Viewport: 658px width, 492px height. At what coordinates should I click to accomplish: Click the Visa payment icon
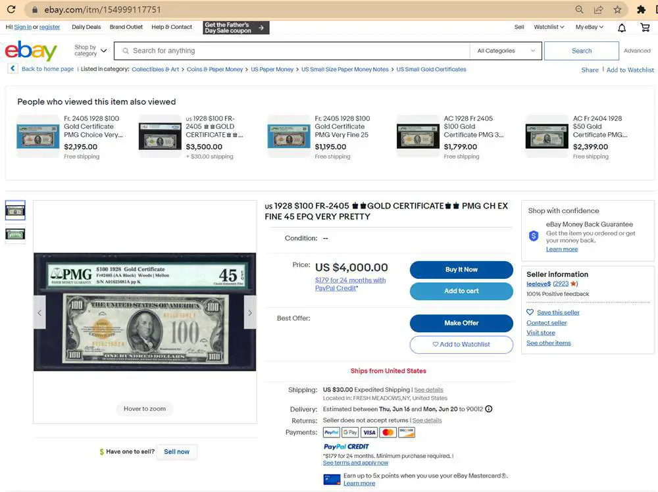pos(369,432)
